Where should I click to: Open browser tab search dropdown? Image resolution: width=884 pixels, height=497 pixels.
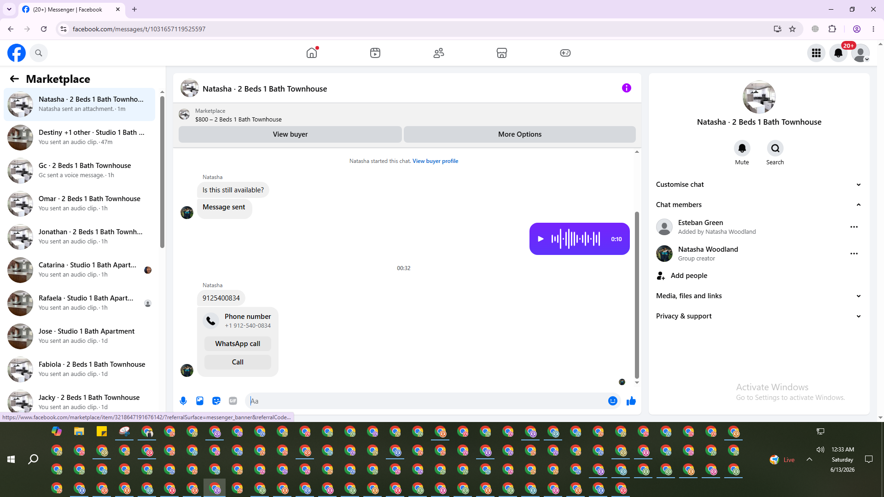pyautogui.click(x=9, y=9)
